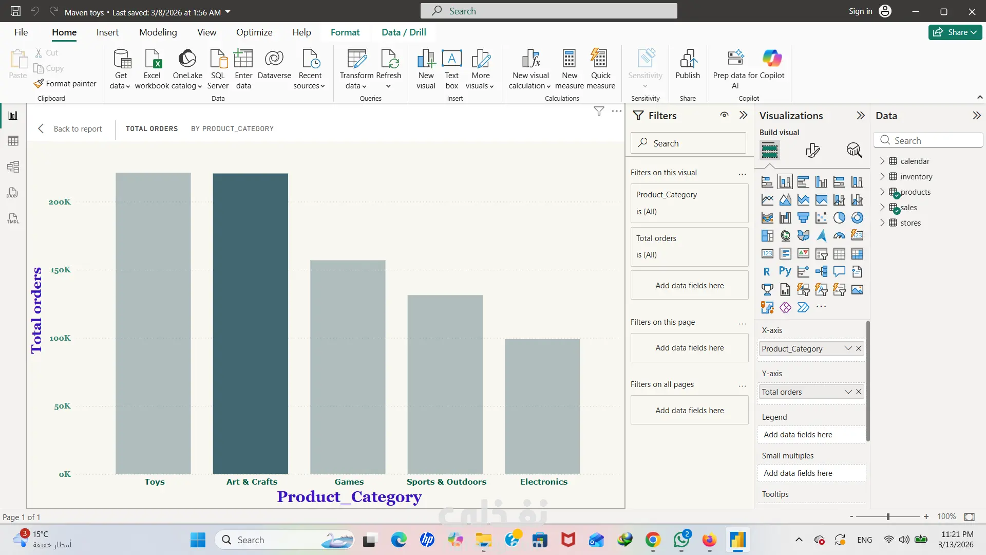Remove Total orders field from Y-axis
986x555 pixels.
coord(859,392)
